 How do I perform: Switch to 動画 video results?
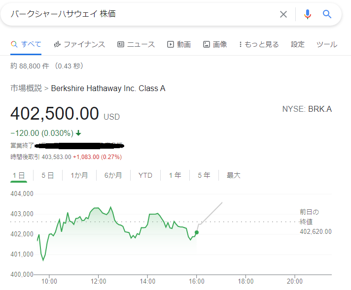coord(179,44)
